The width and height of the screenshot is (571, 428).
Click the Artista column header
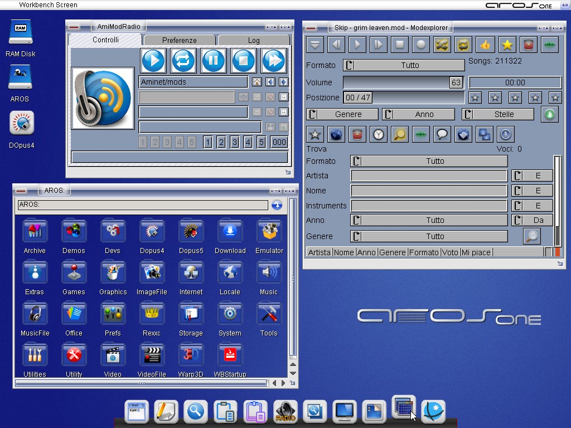tap(320, 252)
